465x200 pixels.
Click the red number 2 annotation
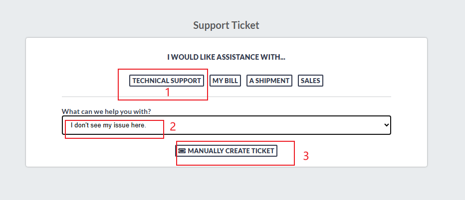[x=173, y=126]
